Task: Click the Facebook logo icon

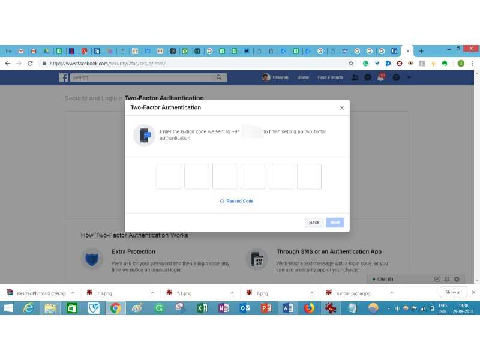Action: 64,77
